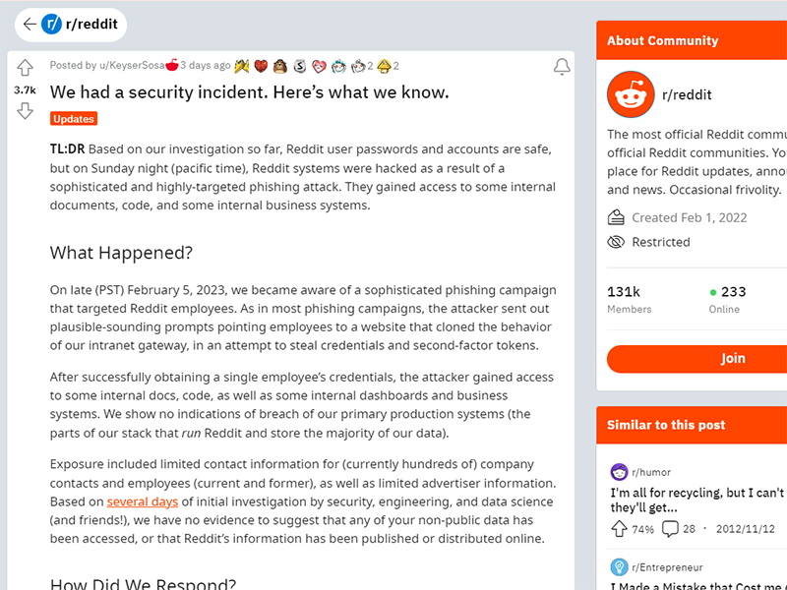The height and width of the screenshot is (590, 787).
Task: Click the Similar to this post header
Action: (x=666, y=425)
